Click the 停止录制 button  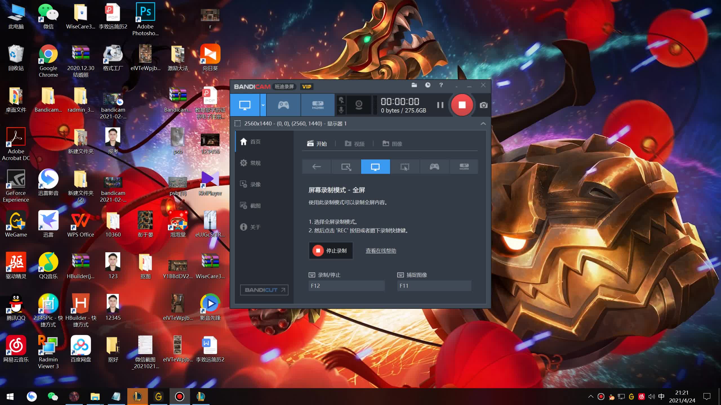pyautogui.click(x=331, y=251)
